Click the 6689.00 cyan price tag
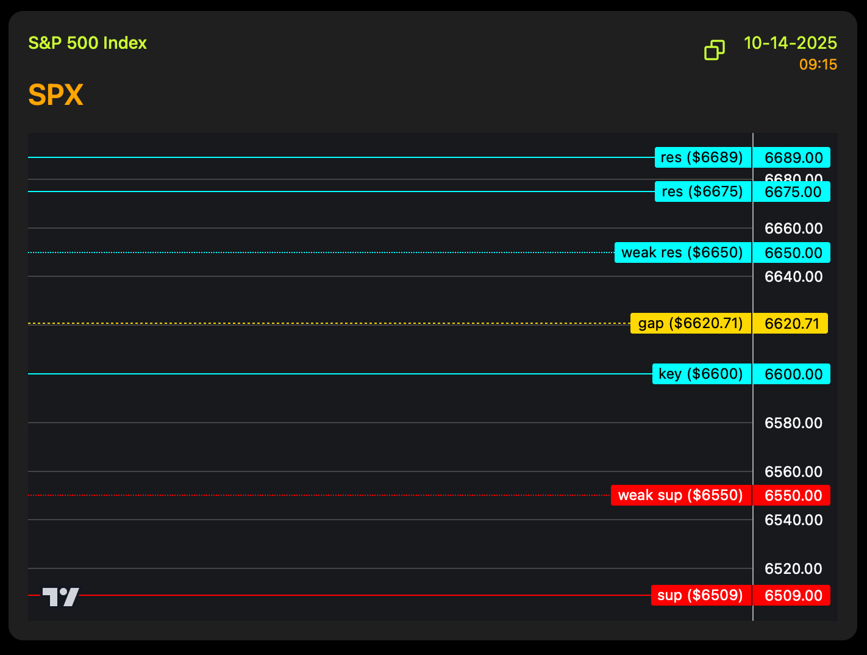The width and height of the screenshot is (867, 655). 793,158
